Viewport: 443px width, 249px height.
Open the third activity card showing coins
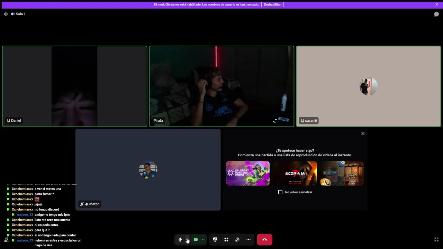click(x=342, y=173)
